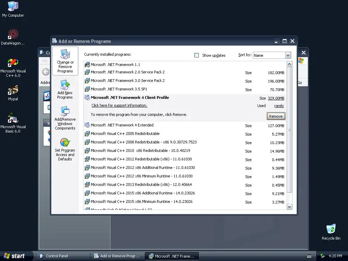Click the .NET Framework 1.1 program icon
Screen dimensions: 348x261
tap(87, 65)
